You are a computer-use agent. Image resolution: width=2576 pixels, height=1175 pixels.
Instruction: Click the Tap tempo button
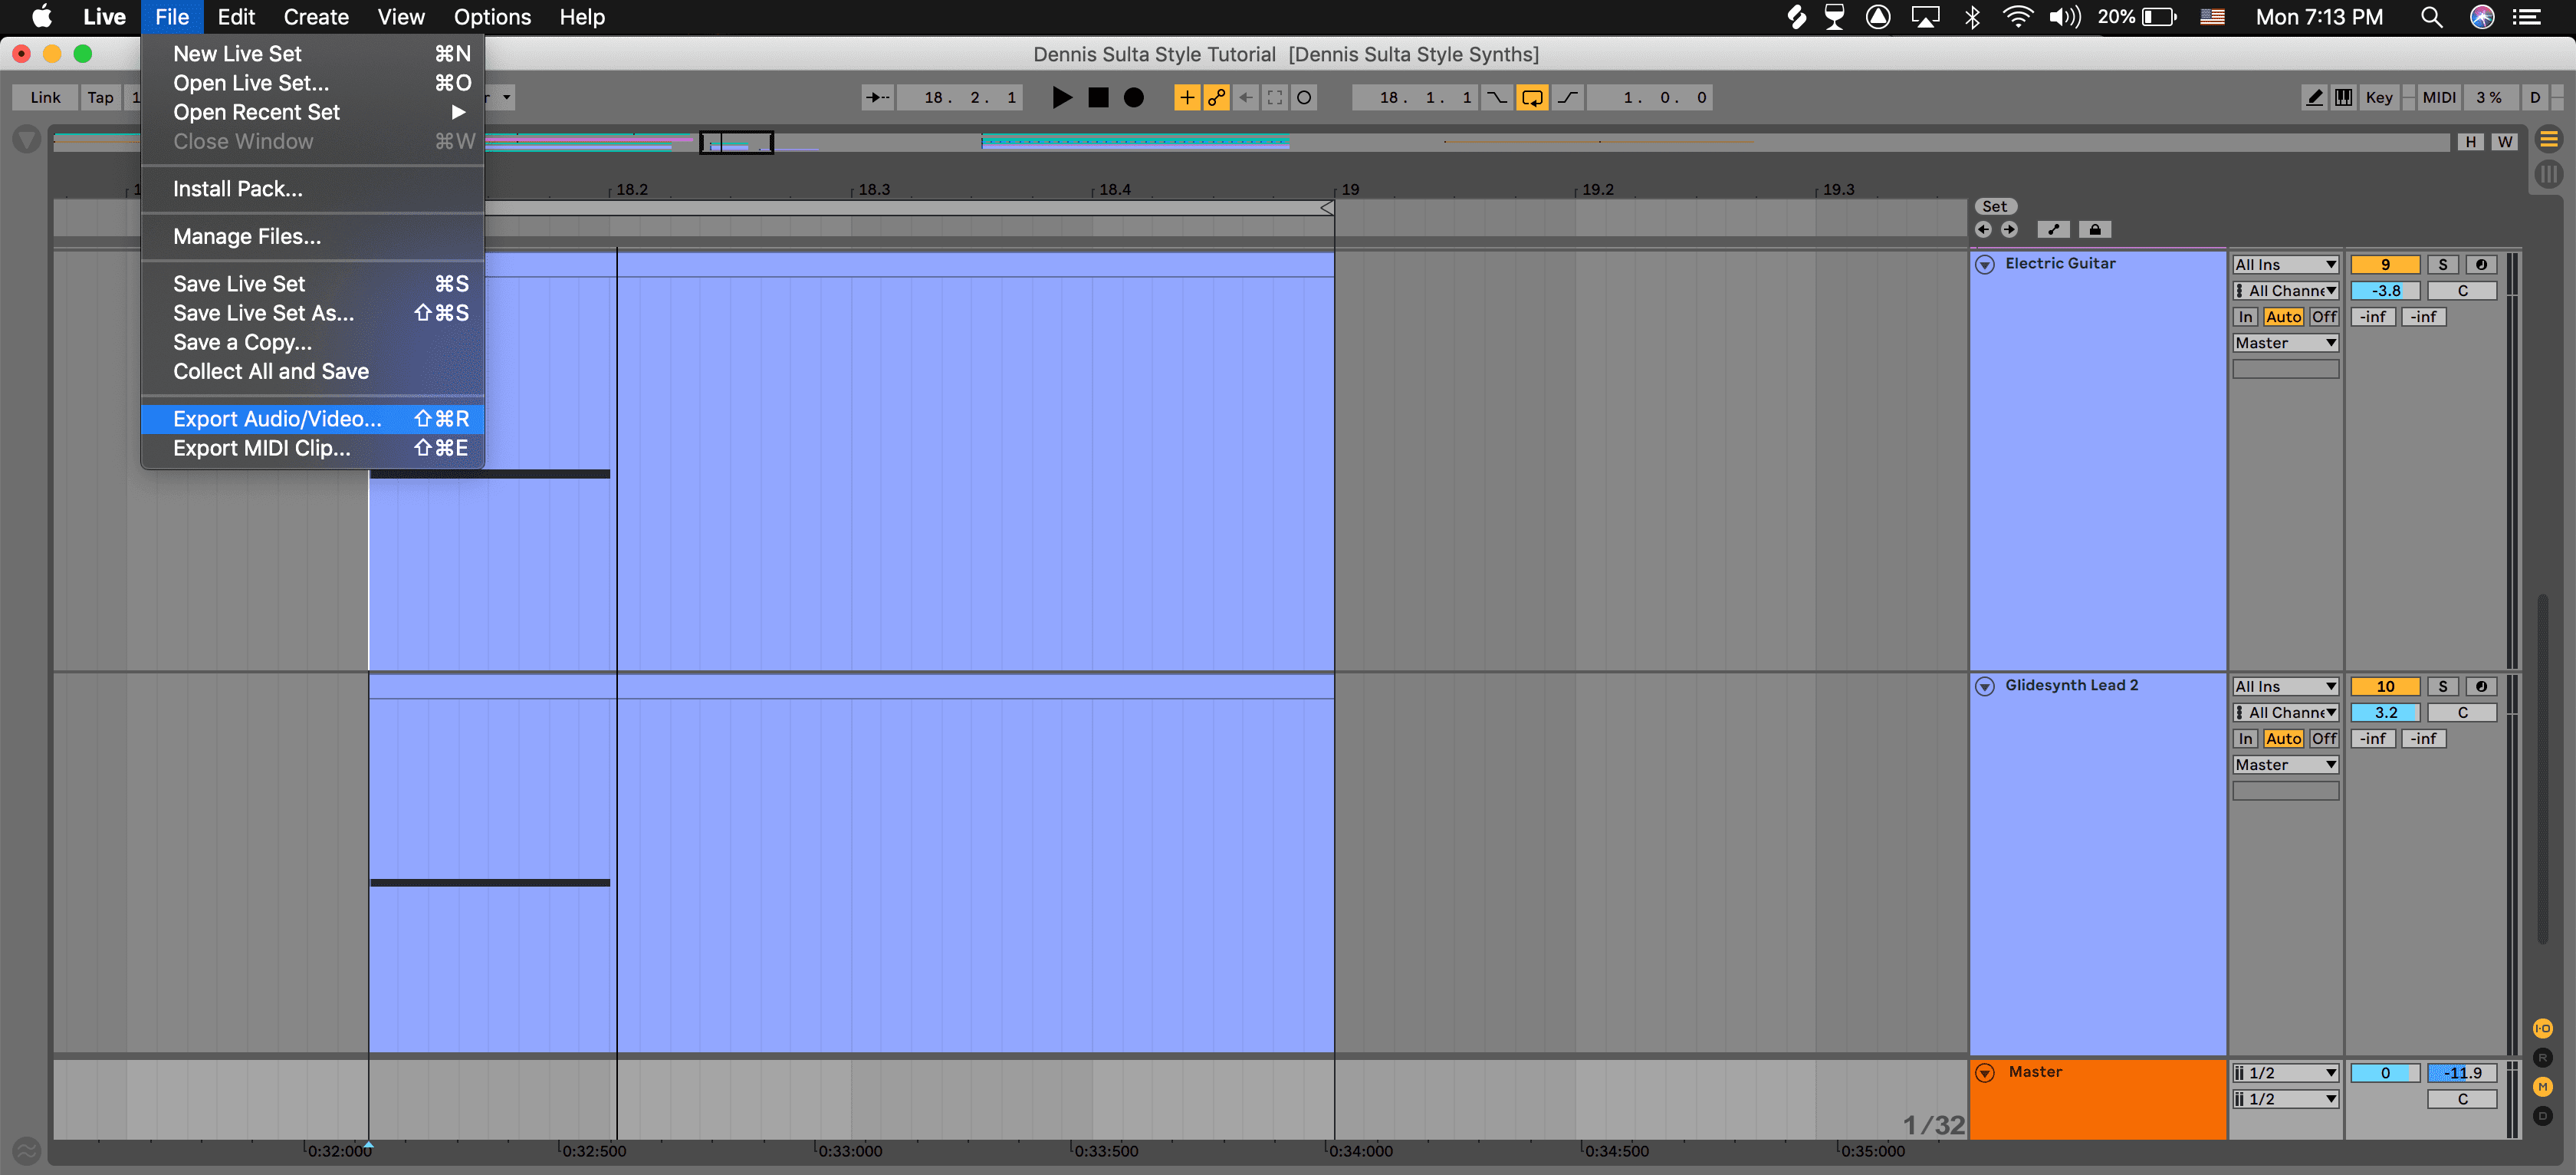(x=100, y=97)
